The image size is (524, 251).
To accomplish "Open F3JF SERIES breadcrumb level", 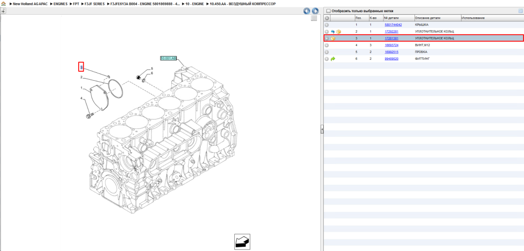I will coord(94,4).
